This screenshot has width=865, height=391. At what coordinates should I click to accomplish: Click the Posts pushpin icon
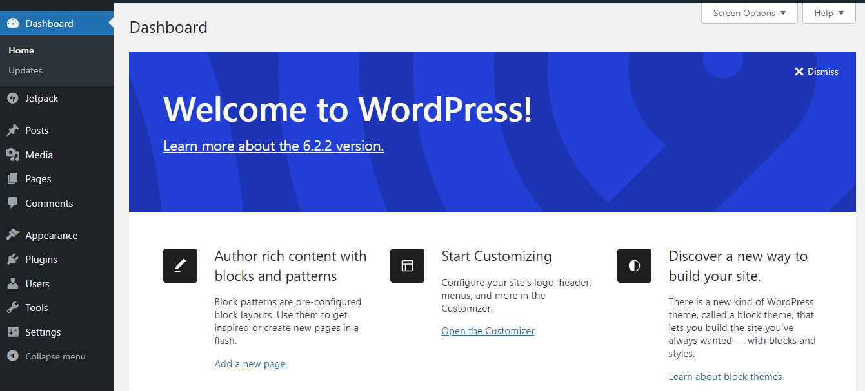pos(13,130)
